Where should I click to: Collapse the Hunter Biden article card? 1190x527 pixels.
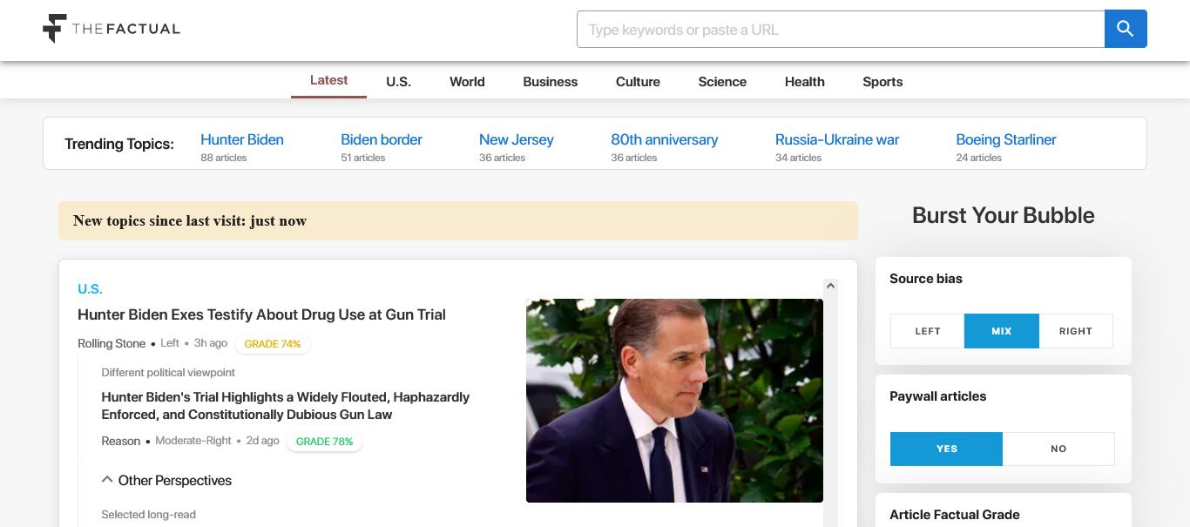click(829, 286)
